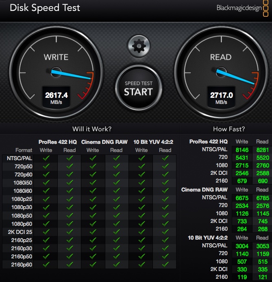Click 2160p60 10 Bit YUV Read checkmark
The height and width of the screenshot is (282, 272).
[x=165, y=264]
